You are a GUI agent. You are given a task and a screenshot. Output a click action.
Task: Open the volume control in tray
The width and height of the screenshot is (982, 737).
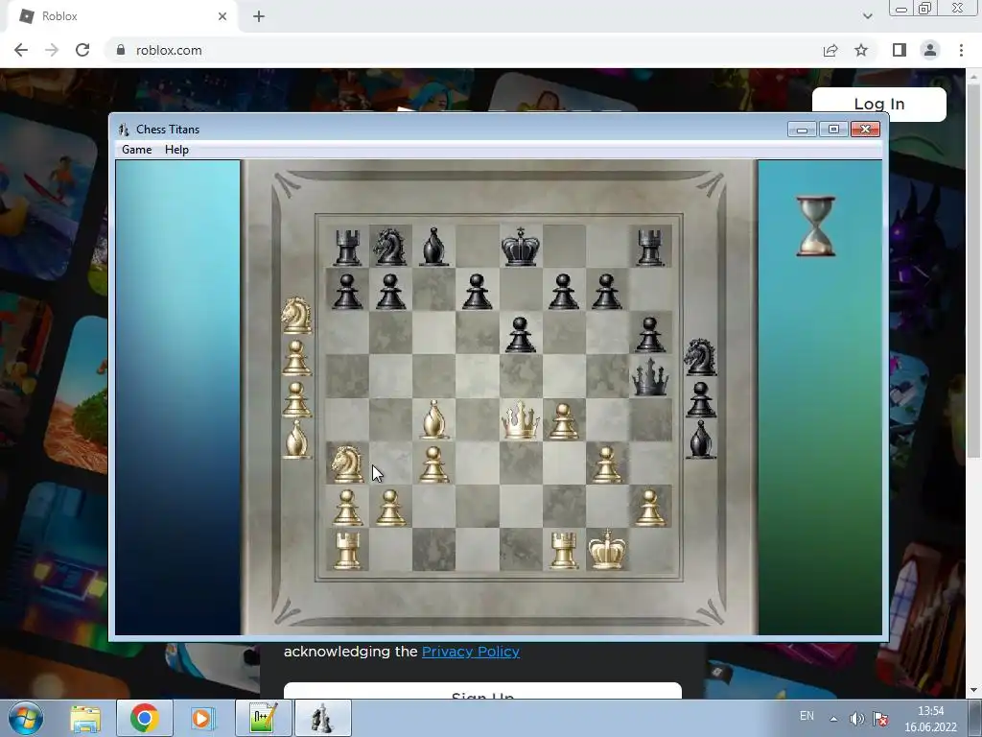click(856, 719)
